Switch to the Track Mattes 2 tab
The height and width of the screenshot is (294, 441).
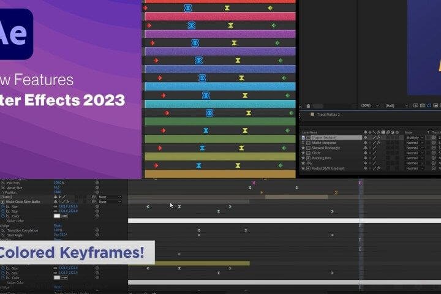coord(328,115)
